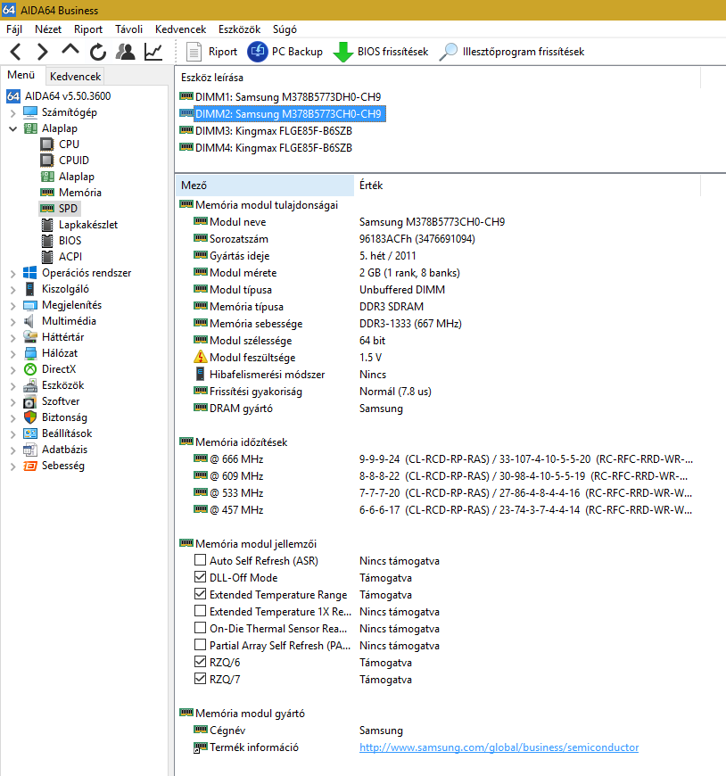Generate a Riport from the toolbar
This screenshot has width=726, height=776.
[211, 52]
